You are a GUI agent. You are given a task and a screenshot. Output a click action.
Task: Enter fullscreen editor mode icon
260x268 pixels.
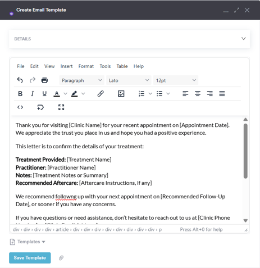(x=61, y=107)
